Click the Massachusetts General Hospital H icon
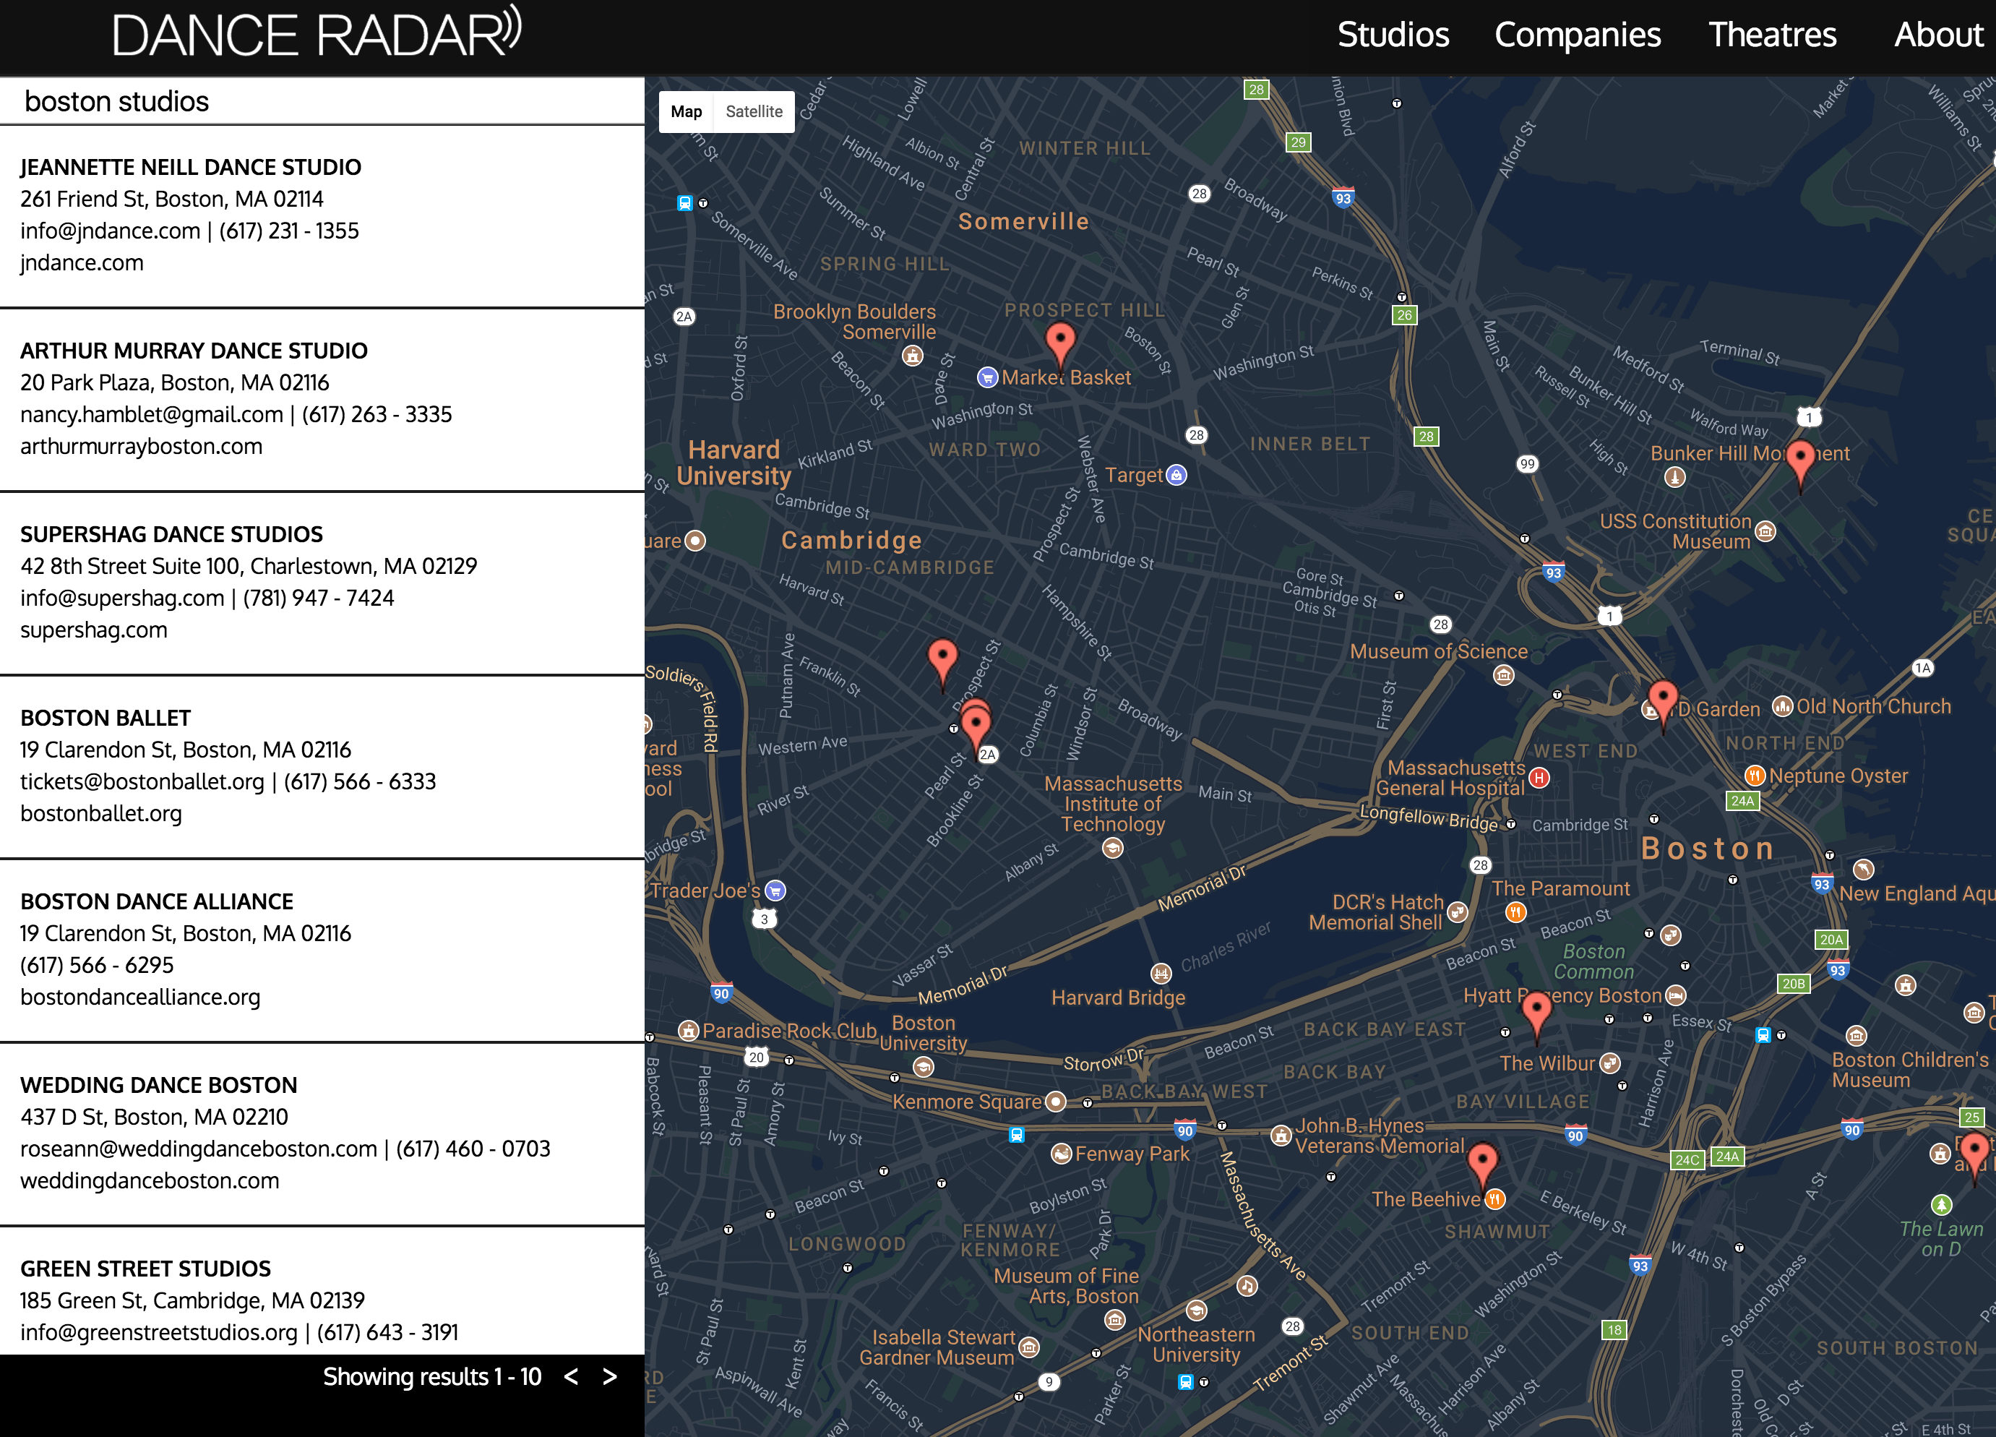Screen dimensions: 1996x1437 coord(1539,778)
